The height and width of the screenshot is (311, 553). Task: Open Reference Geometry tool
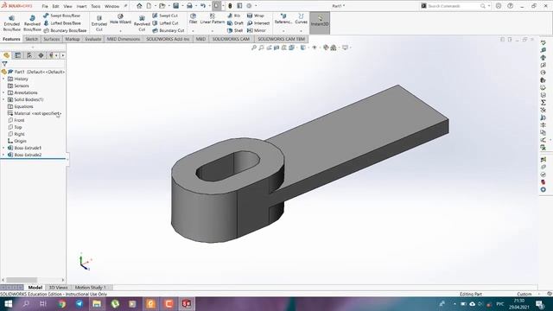(283, 19)
